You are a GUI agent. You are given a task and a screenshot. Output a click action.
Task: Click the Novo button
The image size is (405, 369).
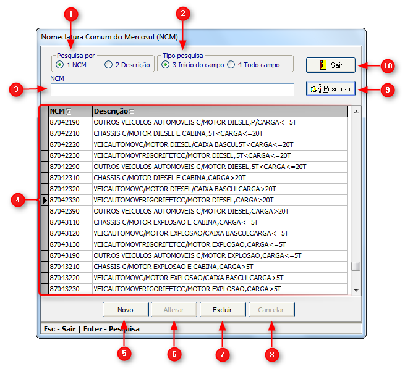[126, 310]
